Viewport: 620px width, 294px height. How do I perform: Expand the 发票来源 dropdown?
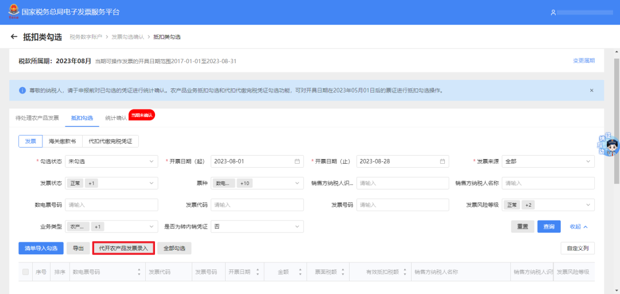(x=548, y=161)
